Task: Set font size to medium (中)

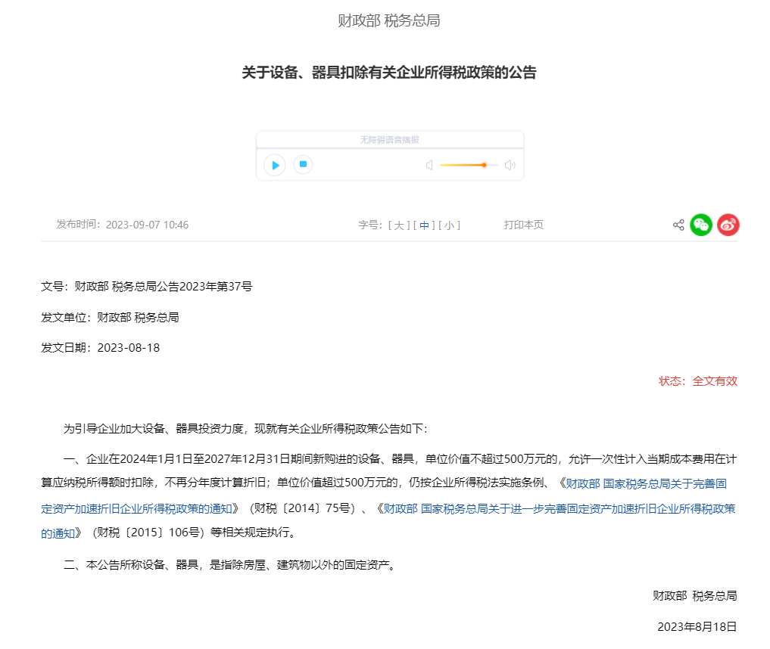Action: pyautogui.click(x=424, y=225)
